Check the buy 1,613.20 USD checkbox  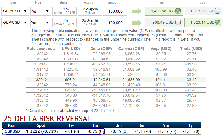(217, 11)
